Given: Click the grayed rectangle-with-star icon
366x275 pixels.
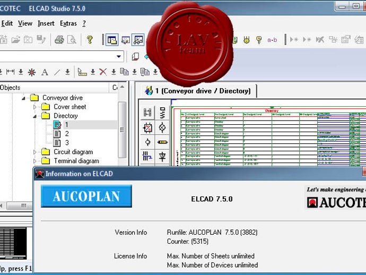Looking at the screenshot, I should (333, 40).
